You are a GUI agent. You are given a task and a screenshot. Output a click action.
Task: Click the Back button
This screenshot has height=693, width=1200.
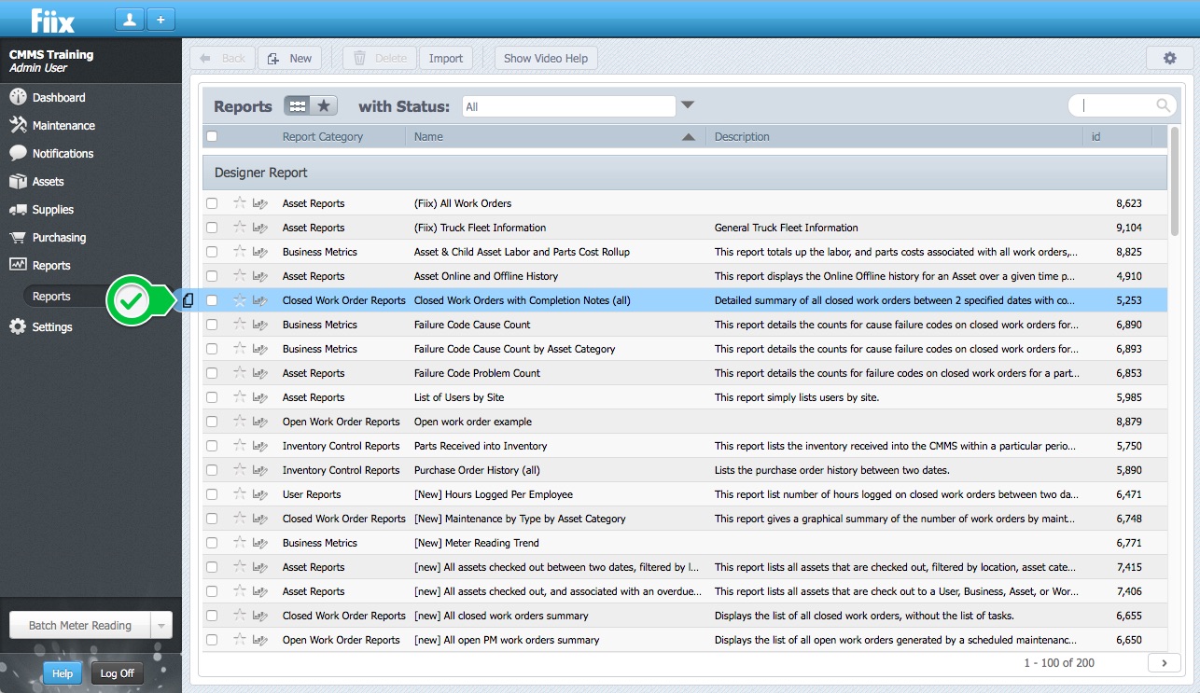coord(222,58)
